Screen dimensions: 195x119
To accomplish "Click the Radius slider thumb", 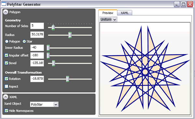I will 70,35.
